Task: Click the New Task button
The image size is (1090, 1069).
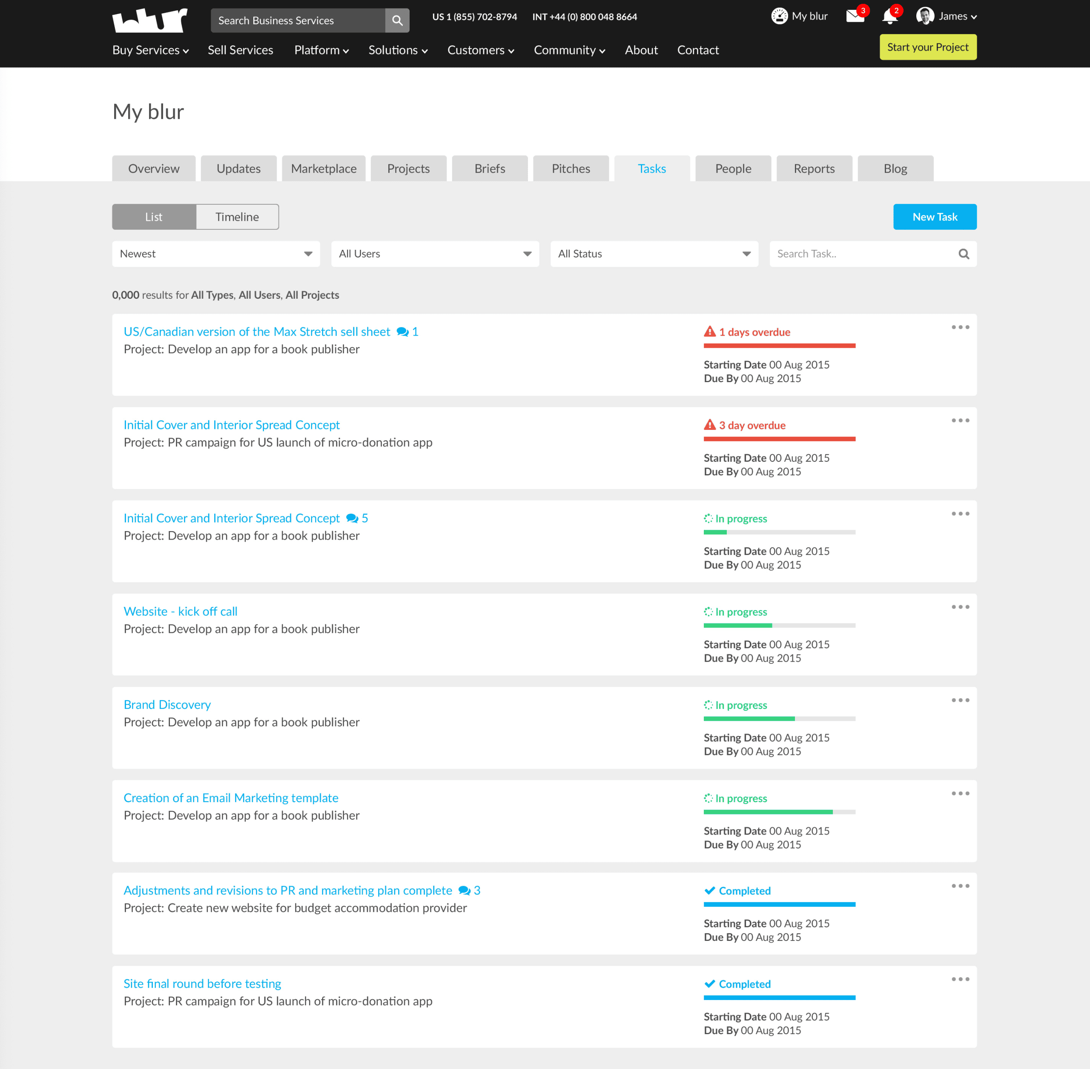Action: 934,217
